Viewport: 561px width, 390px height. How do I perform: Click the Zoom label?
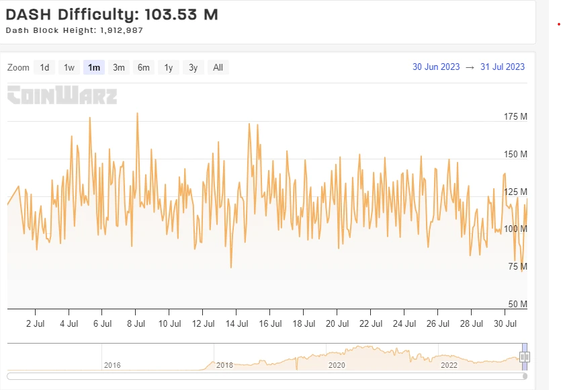pos(18,67)
